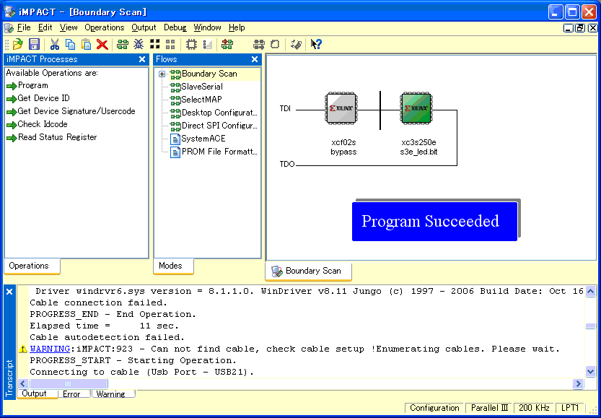Screen dimensions: 601x418
Task: Close the iMPACT Processes panel
Action: click(x=142, y=59)
